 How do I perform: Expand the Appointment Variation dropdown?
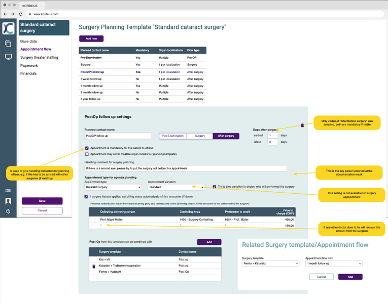tap(176, 187)
